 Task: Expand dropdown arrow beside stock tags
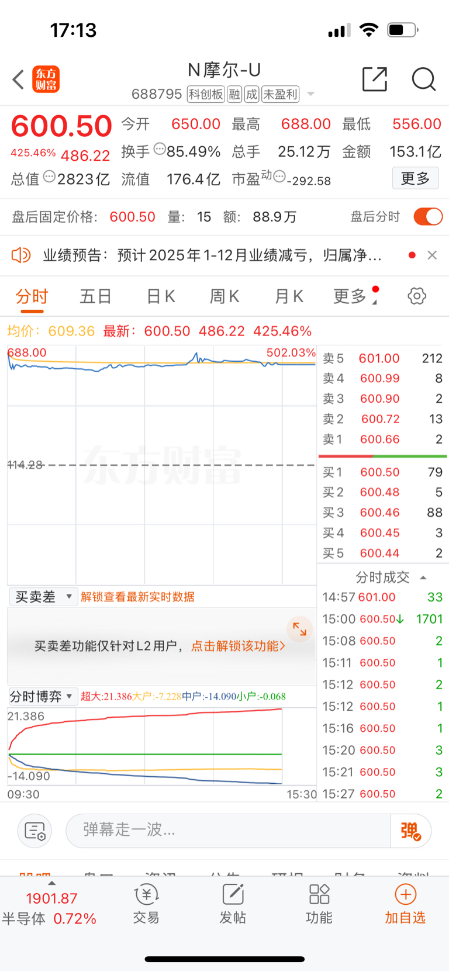311,94
